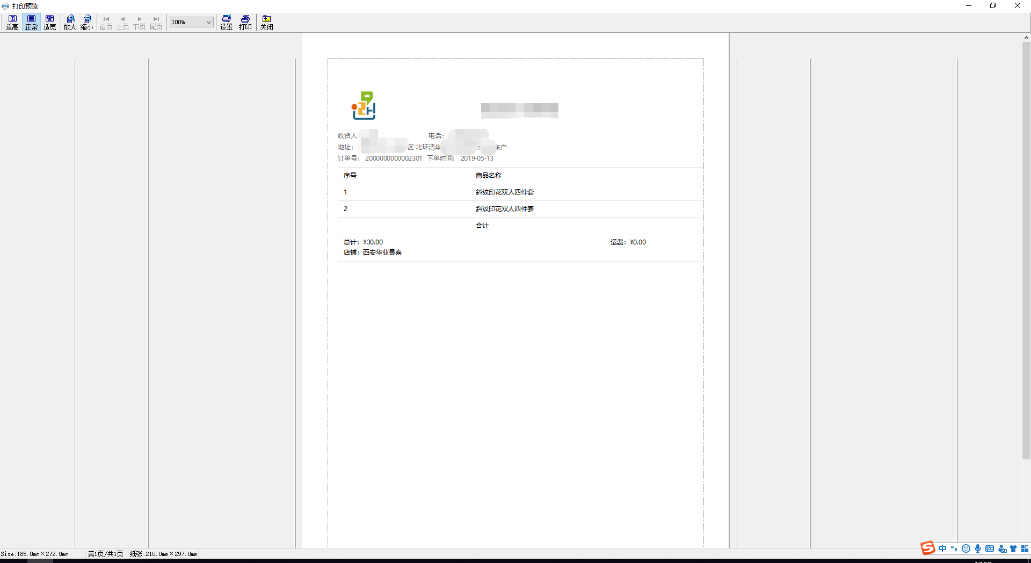
Task: Click the 上页 previous page button
Action: (123, 22)
